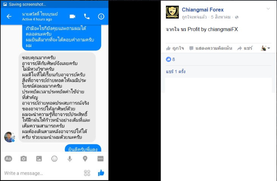Open more options three-dots button

pos(101,159)
